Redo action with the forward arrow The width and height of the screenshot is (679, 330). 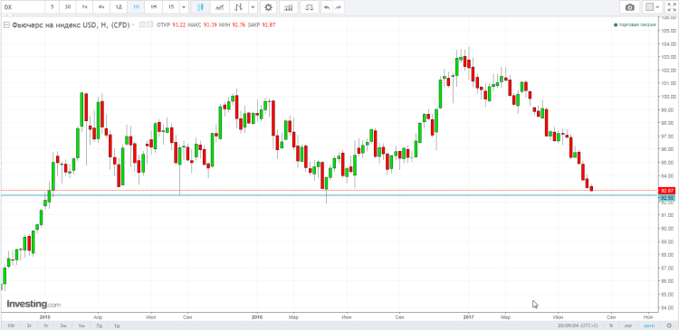tap(339, 7)
